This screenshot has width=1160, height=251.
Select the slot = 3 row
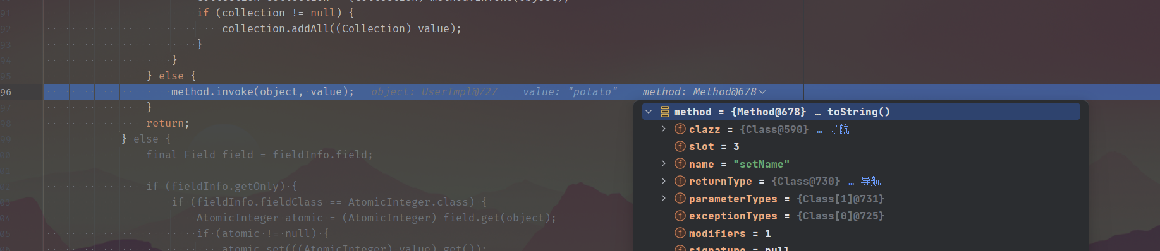click(x=861, y=146)
